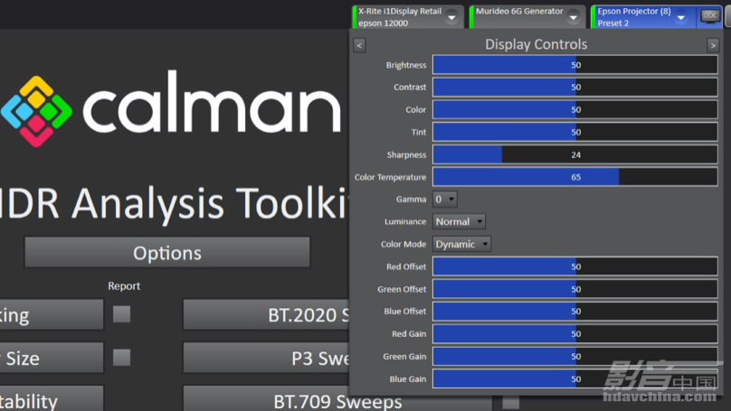Adjust the Green Offset slider
The width and height of the screenshot is (731, 411).
(x=575, y=289)
